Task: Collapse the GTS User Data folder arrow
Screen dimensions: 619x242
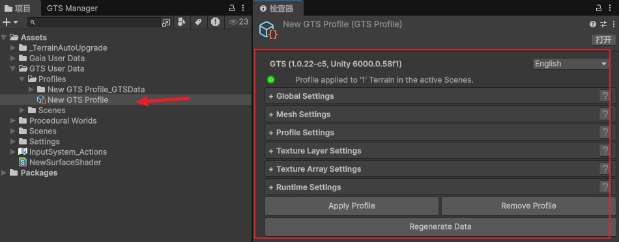Action: (13, 68)
